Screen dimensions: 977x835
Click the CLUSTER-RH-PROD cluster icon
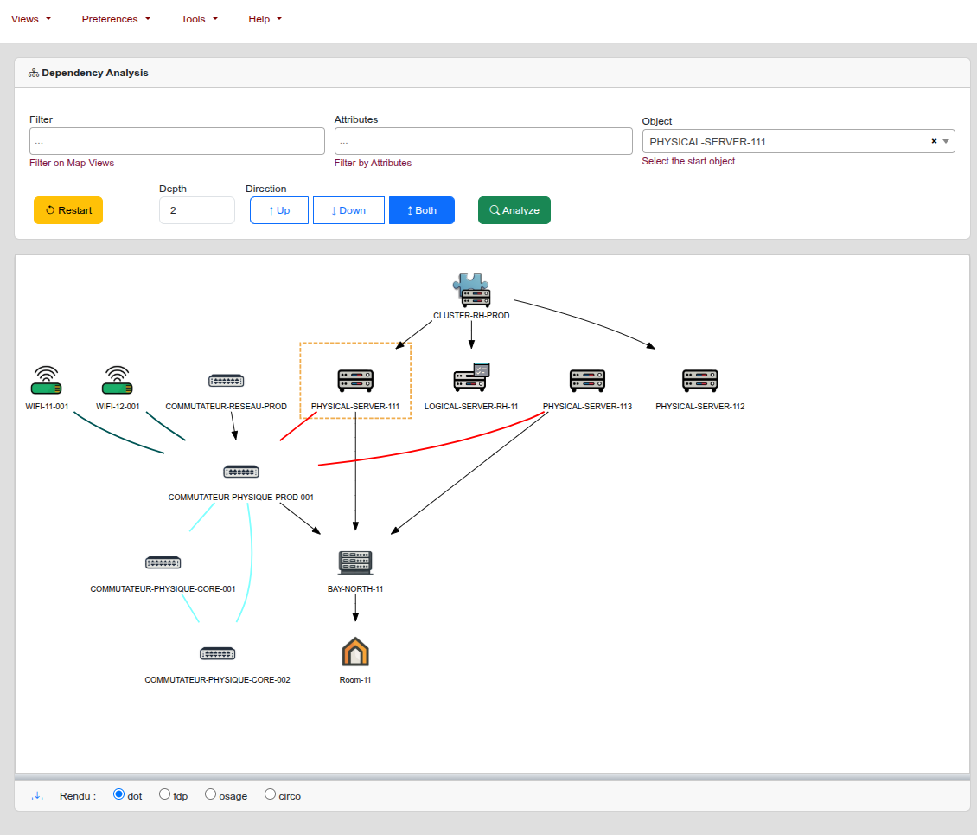(x=471, y=291)
